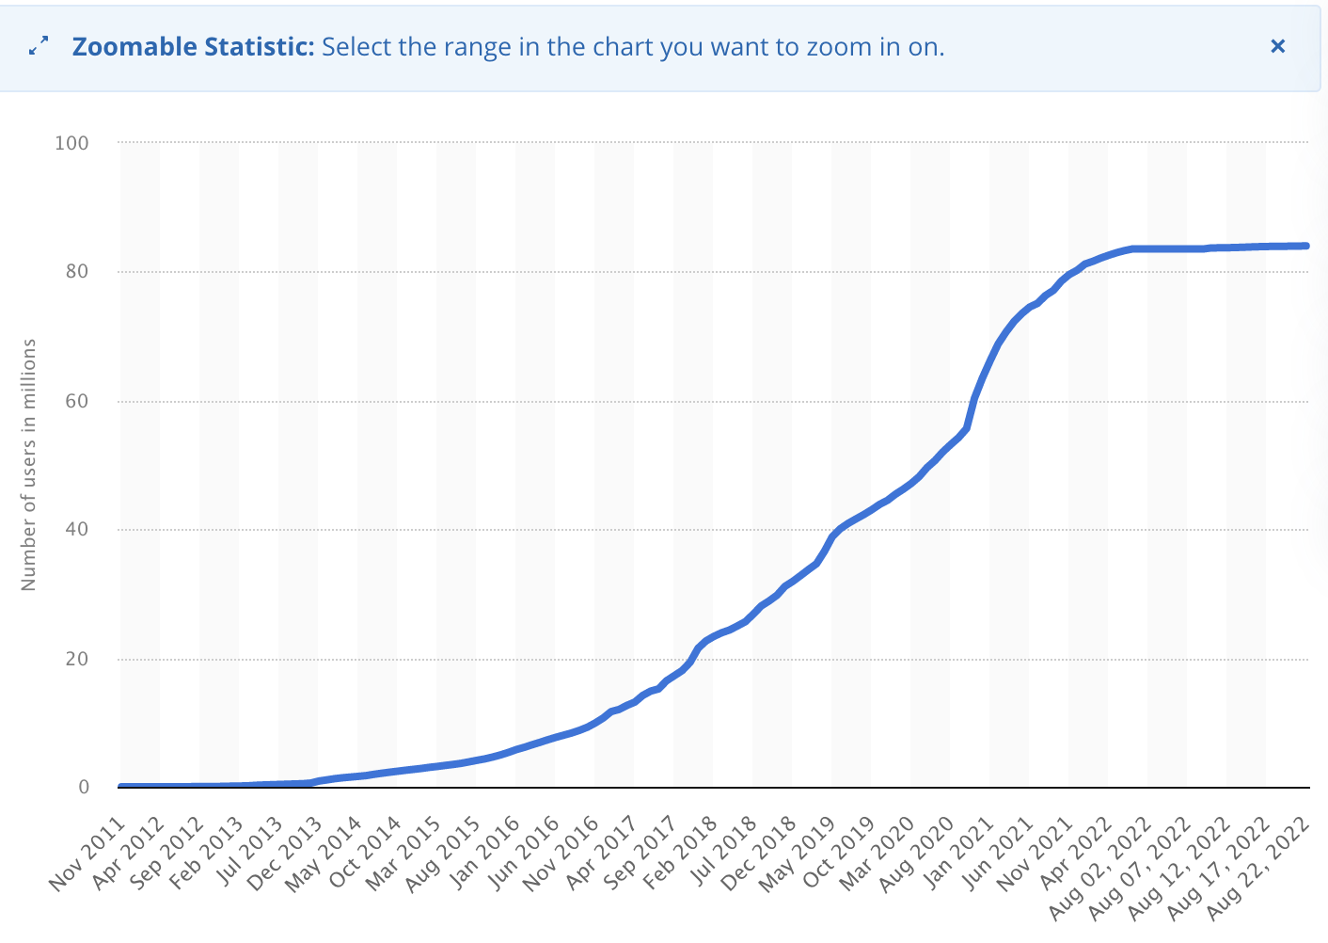
Task: Click the expand arrows icon in banner
Action: (x=39, y=46)
